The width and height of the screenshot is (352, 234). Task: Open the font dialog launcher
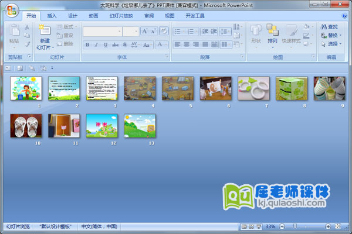(x=167, y=56)
